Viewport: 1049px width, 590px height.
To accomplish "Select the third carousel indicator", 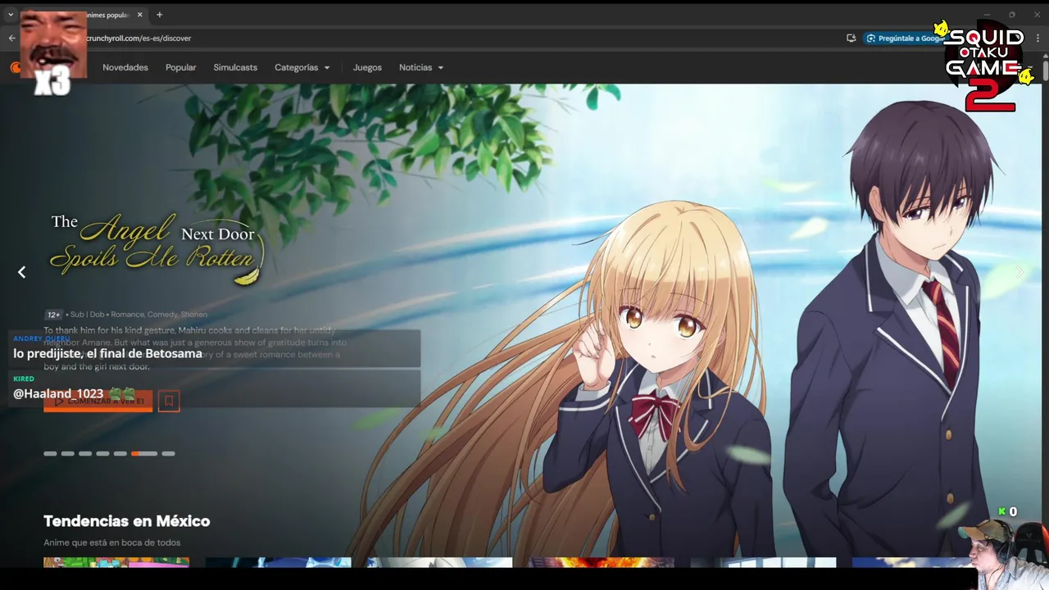I will point(85,453).
